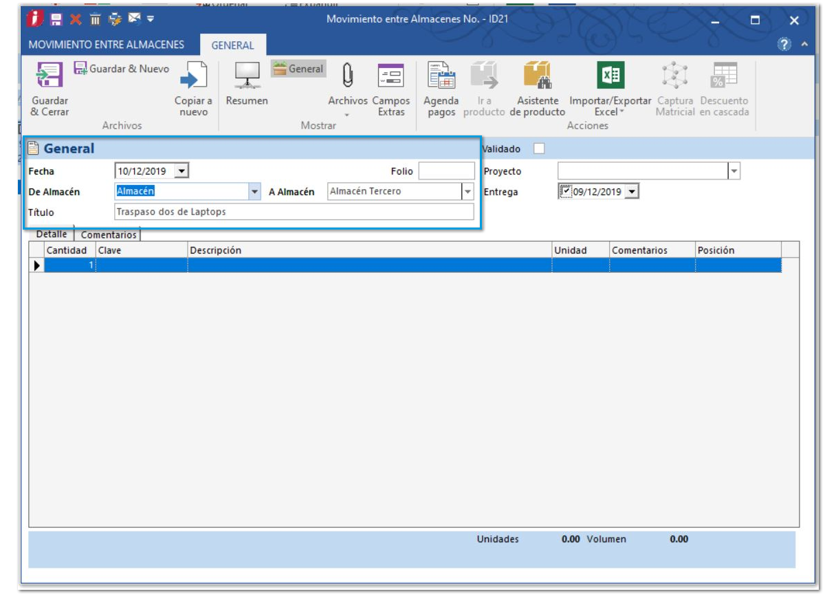This screenshot has width=825, height=596.
Task: Launch the Asistente de producto icon
Action: [x=537, y=75]
